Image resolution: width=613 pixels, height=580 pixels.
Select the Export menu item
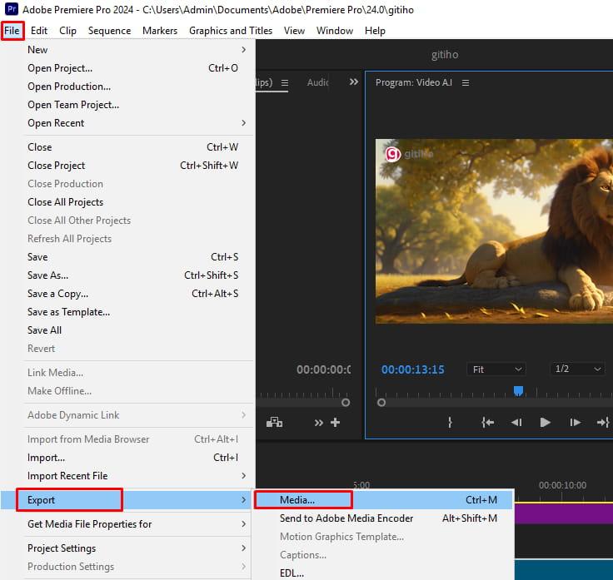coord(126,500)
